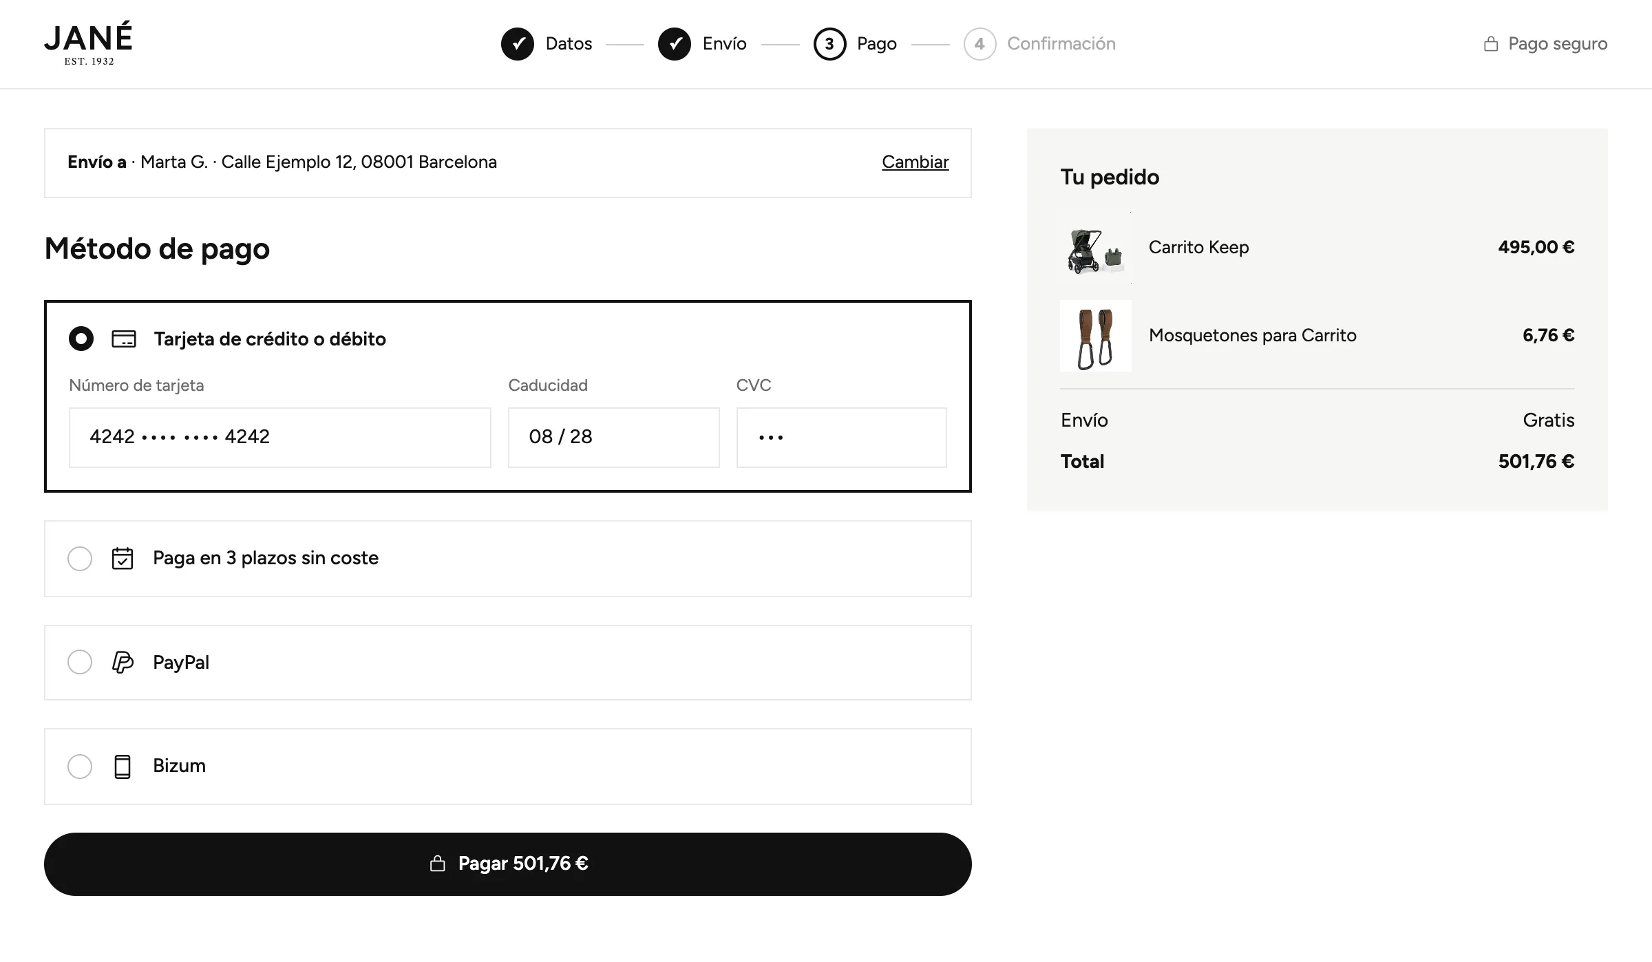Click the calendar icon for 3 plazos

123,558
